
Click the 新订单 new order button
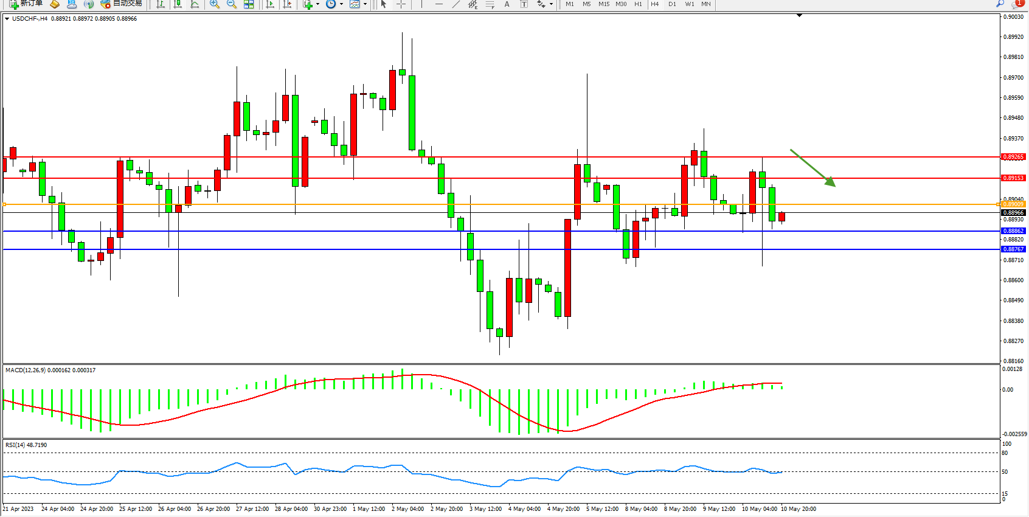point(26,4)
